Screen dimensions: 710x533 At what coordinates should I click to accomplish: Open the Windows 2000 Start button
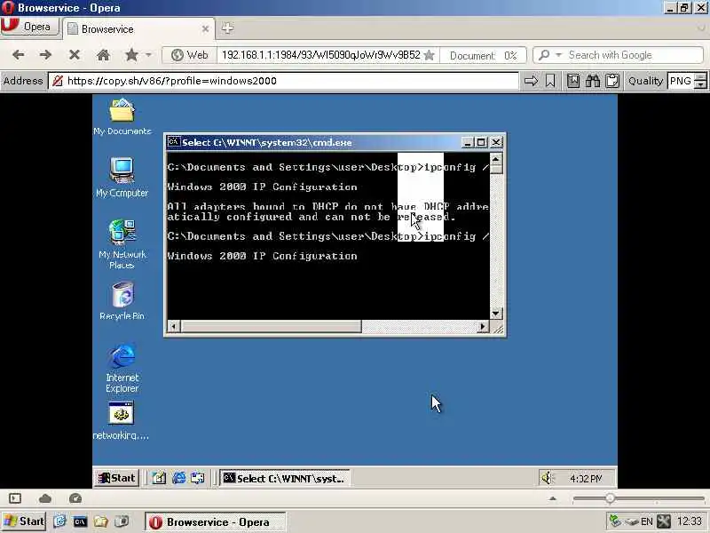[x=117, y=478]
